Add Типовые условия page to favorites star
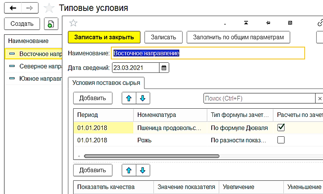The width and height of the screenshot is (323, 194). 49,8
